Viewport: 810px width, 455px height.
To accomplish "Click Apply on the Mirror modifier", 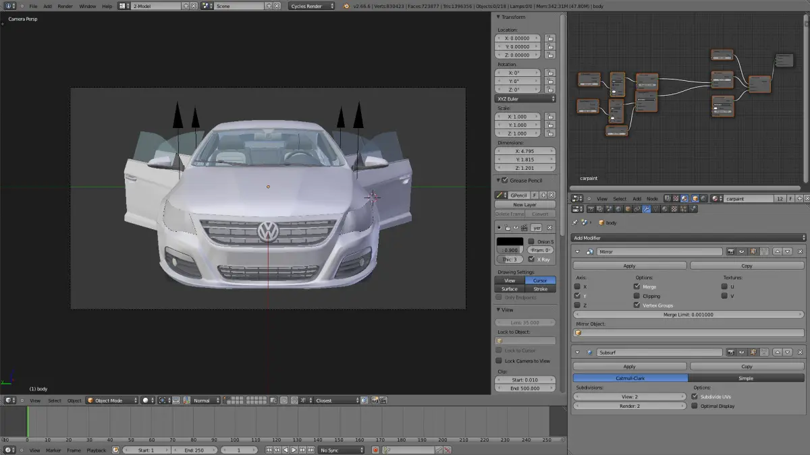I will pyautogui.click(x=629, y=266).
